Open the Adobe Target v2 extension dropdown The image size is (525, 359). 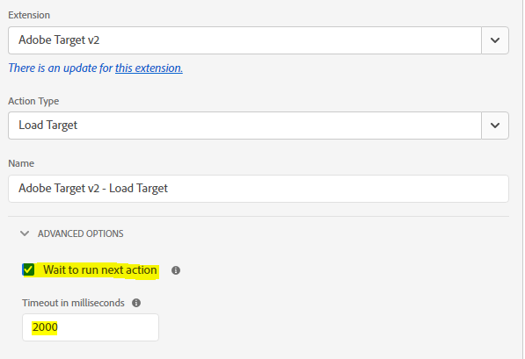coord(259,40)
